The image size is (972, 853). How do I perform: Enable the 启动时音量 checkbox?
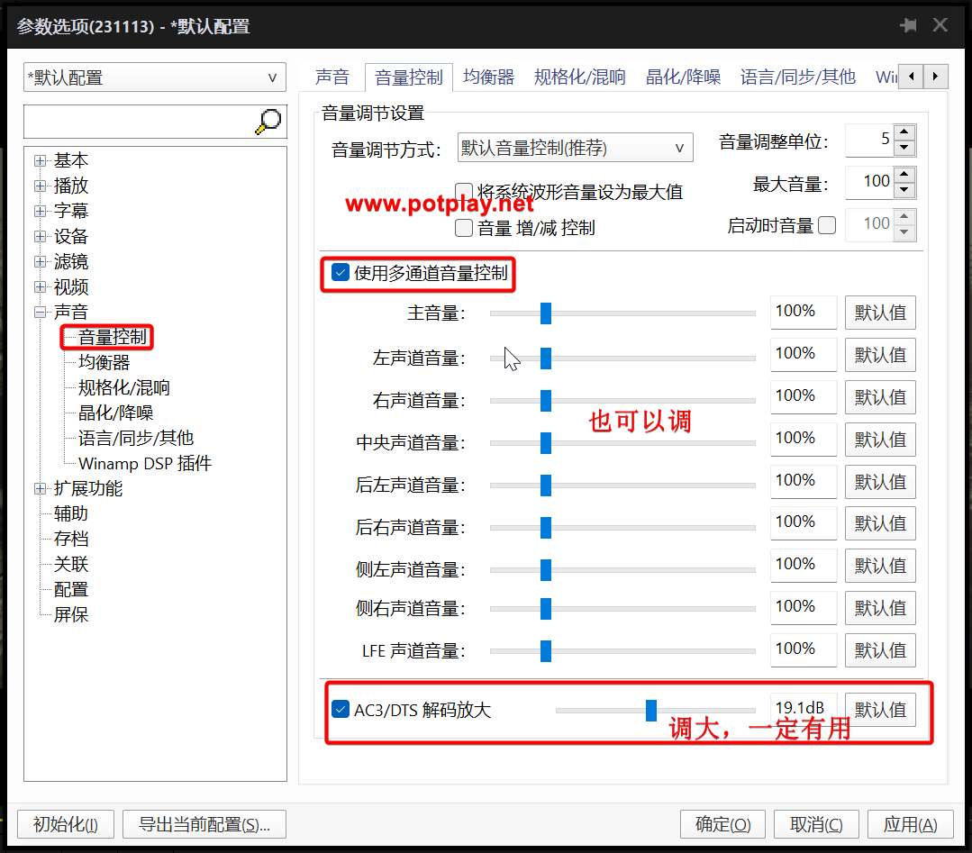827,225
